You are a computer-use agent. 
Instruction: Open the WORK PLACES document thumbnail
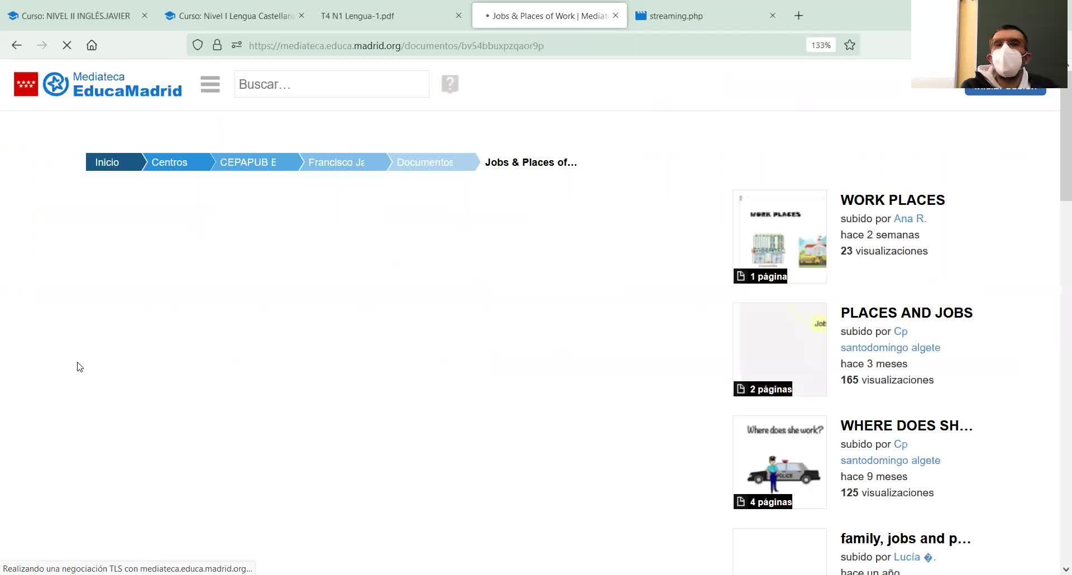coord(779,237)
